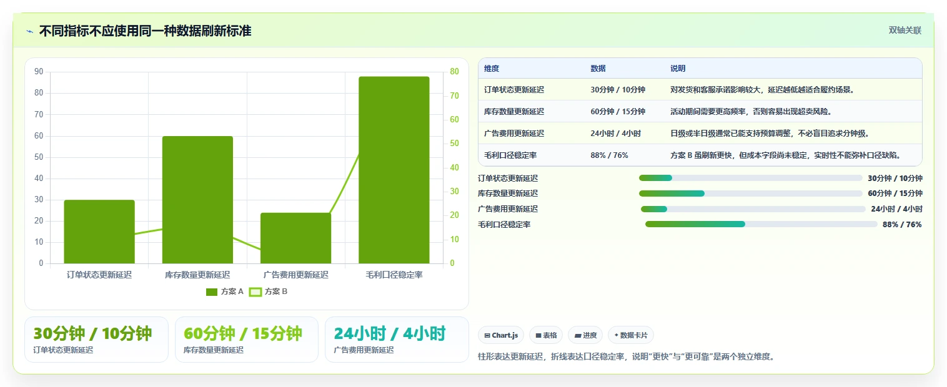Viewport: 947px width, 387px height.
Task: Click table cell 24小时 / 4小时
Action: point(616,134)
